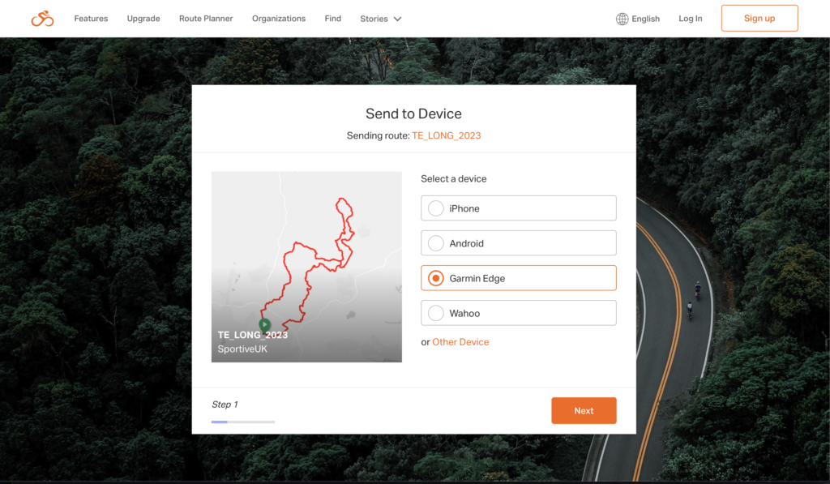Open the Find menu item
Viewport: 830px width, 484px height.
pyautogui.click(x=333, y=19)
